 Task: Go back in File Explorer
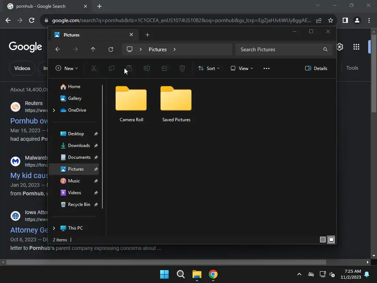58,49
